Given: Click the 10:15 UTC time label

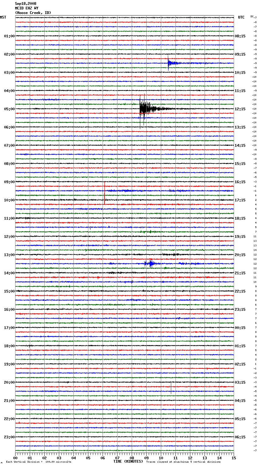Looking at the screenshot, I should point(240,73).
